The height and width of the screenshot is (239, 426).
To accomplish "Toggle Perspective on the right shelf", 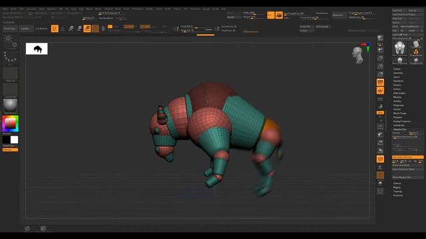I will click(x=380, y=82).
